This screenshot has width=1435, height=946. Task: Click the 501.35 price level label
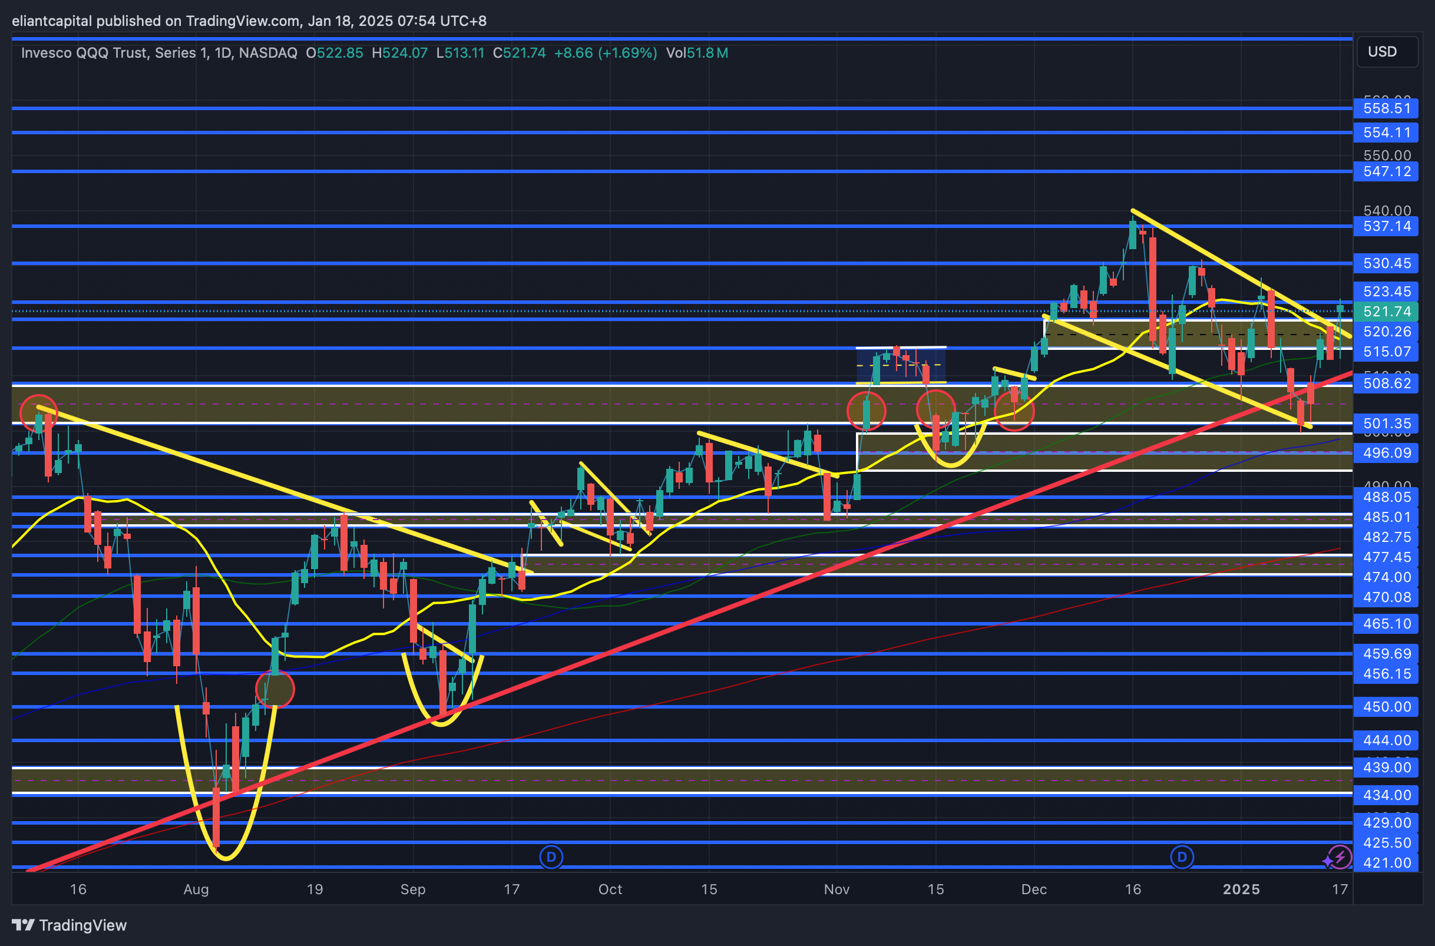click(x=1386, y=424)
